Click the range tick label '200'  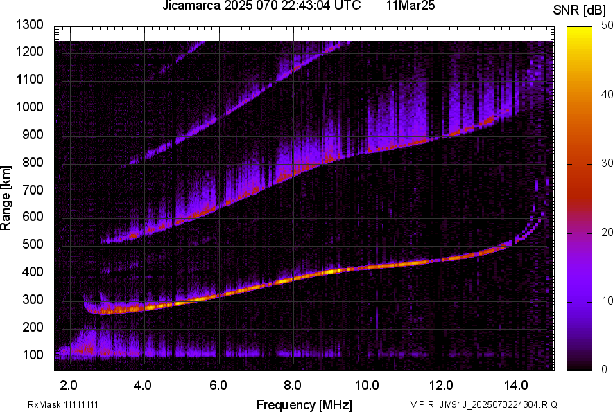point(33,327)
